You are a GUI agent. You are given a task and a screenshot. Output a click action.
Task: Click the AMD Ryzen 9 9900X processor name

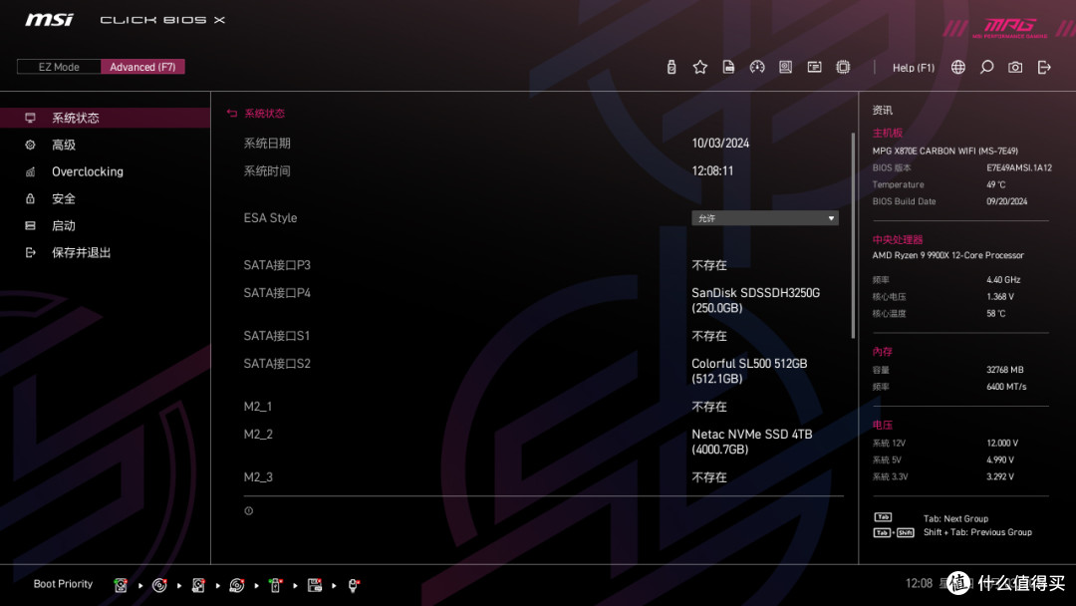947,255
